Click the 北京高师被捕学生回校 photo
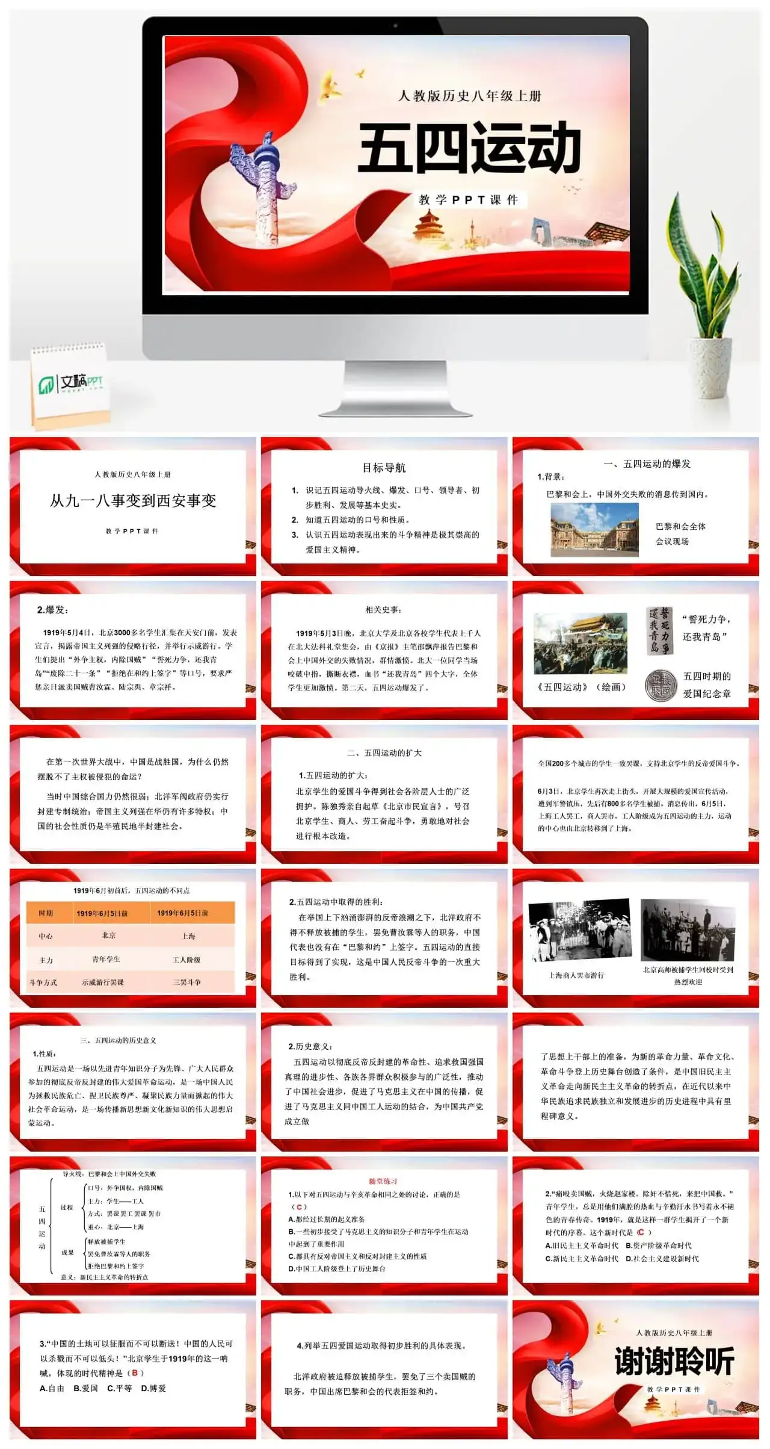This screenshot has width=770, height=1449. tap(688, 929)
